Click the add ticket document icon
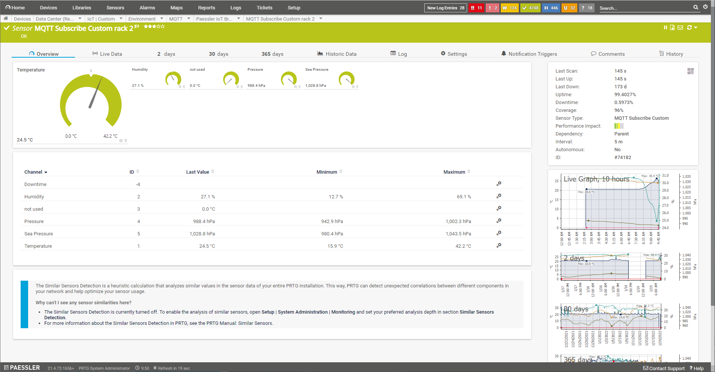 (672, 27)
